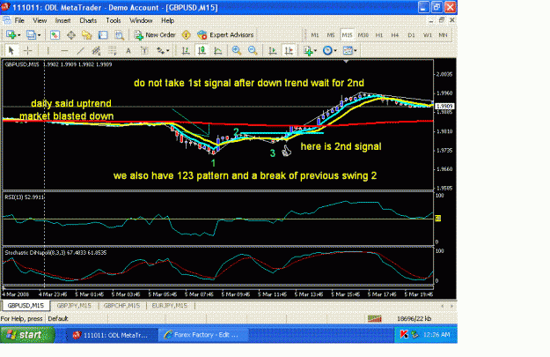Switch to the M1 timeframe
The image size is (550, 357).
[x=315, y=35]
